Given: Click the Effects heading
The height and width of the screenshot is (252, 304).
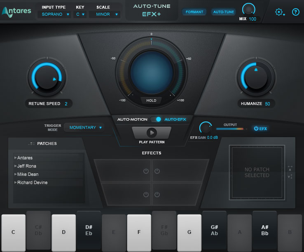Looking at the screenshot, I should tap(152, 153).
